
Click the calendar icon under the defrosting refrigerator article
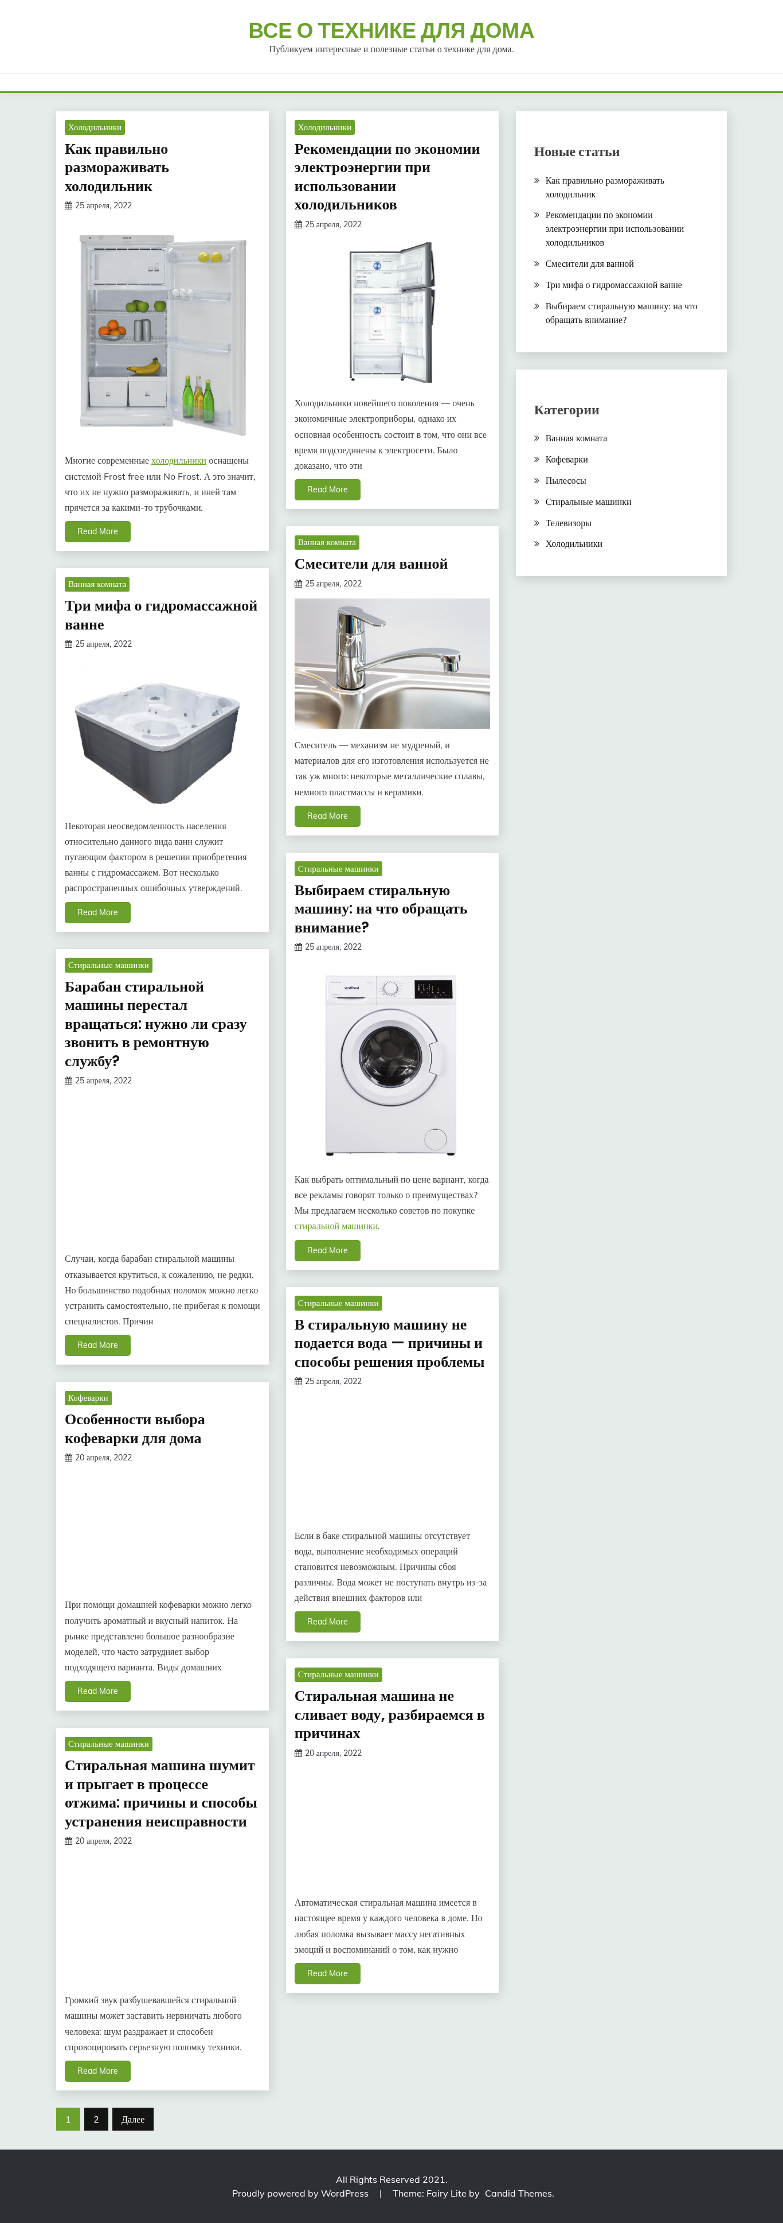point(68,206)
